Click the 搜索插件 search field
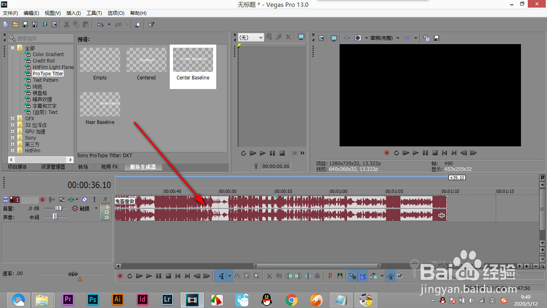547x308 pixels. [40, 38]
